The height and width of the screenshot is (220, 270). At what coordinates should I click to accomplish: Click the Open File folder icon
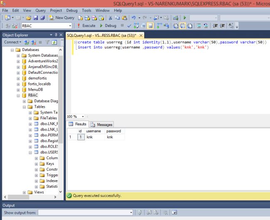(x=28, y=18)
